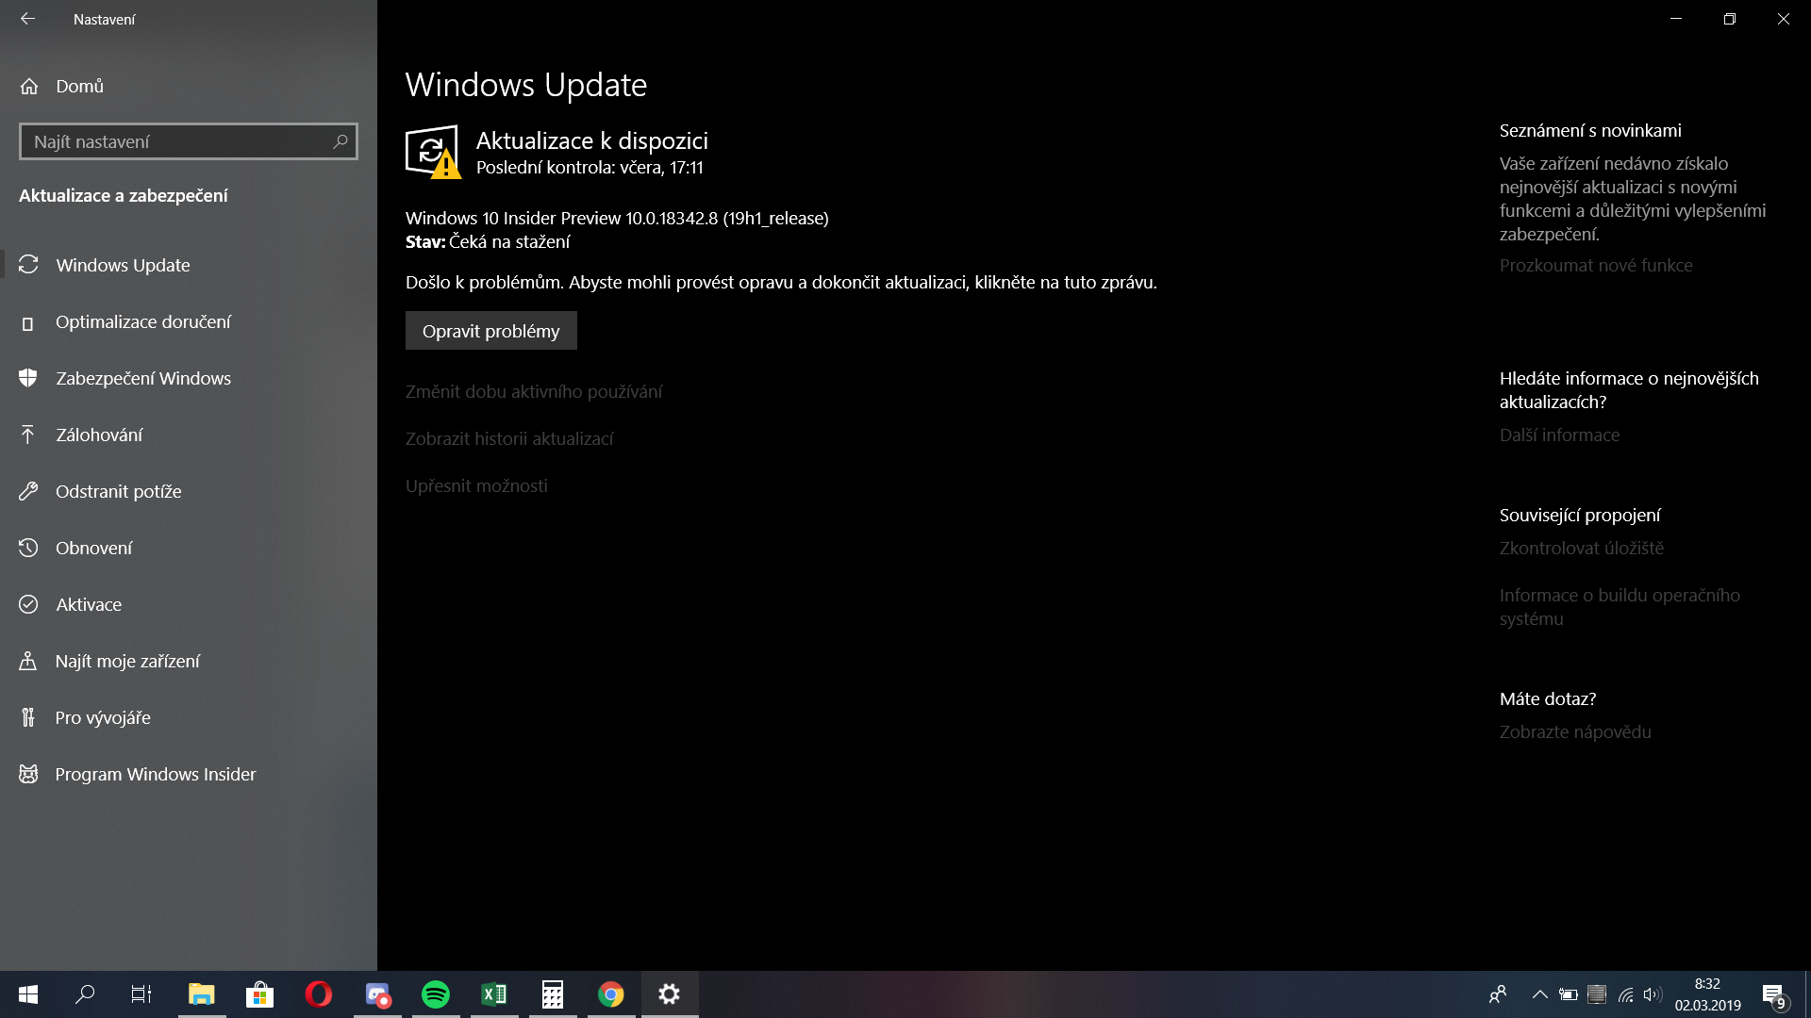1811x1018 pixels.
Task: Click the search magnifier in Najít nastavení
Action: point(341,141)
